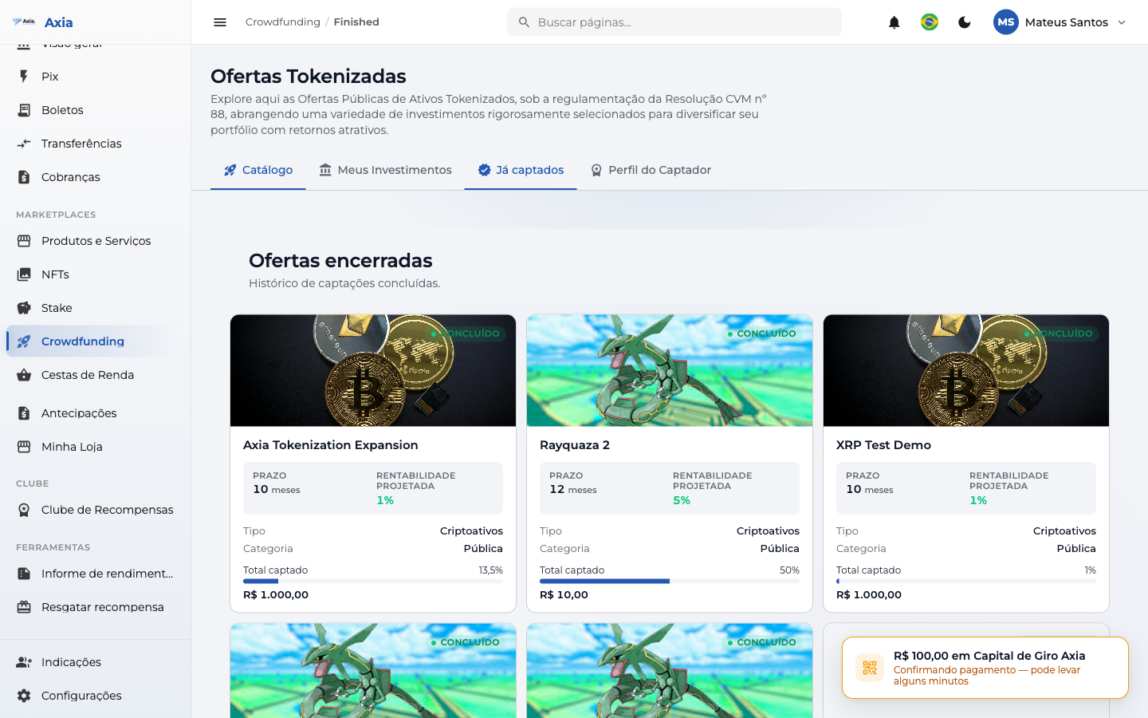
Task: Click the XRP Test Demo coin thumbnail
Action: (x=966, y=371)
